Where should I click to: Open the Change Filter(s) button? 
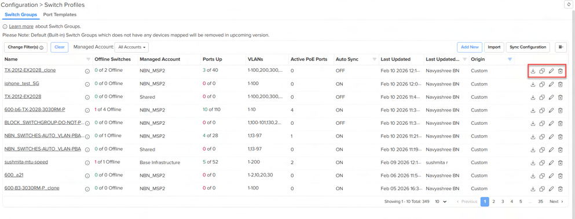[25, 47]
